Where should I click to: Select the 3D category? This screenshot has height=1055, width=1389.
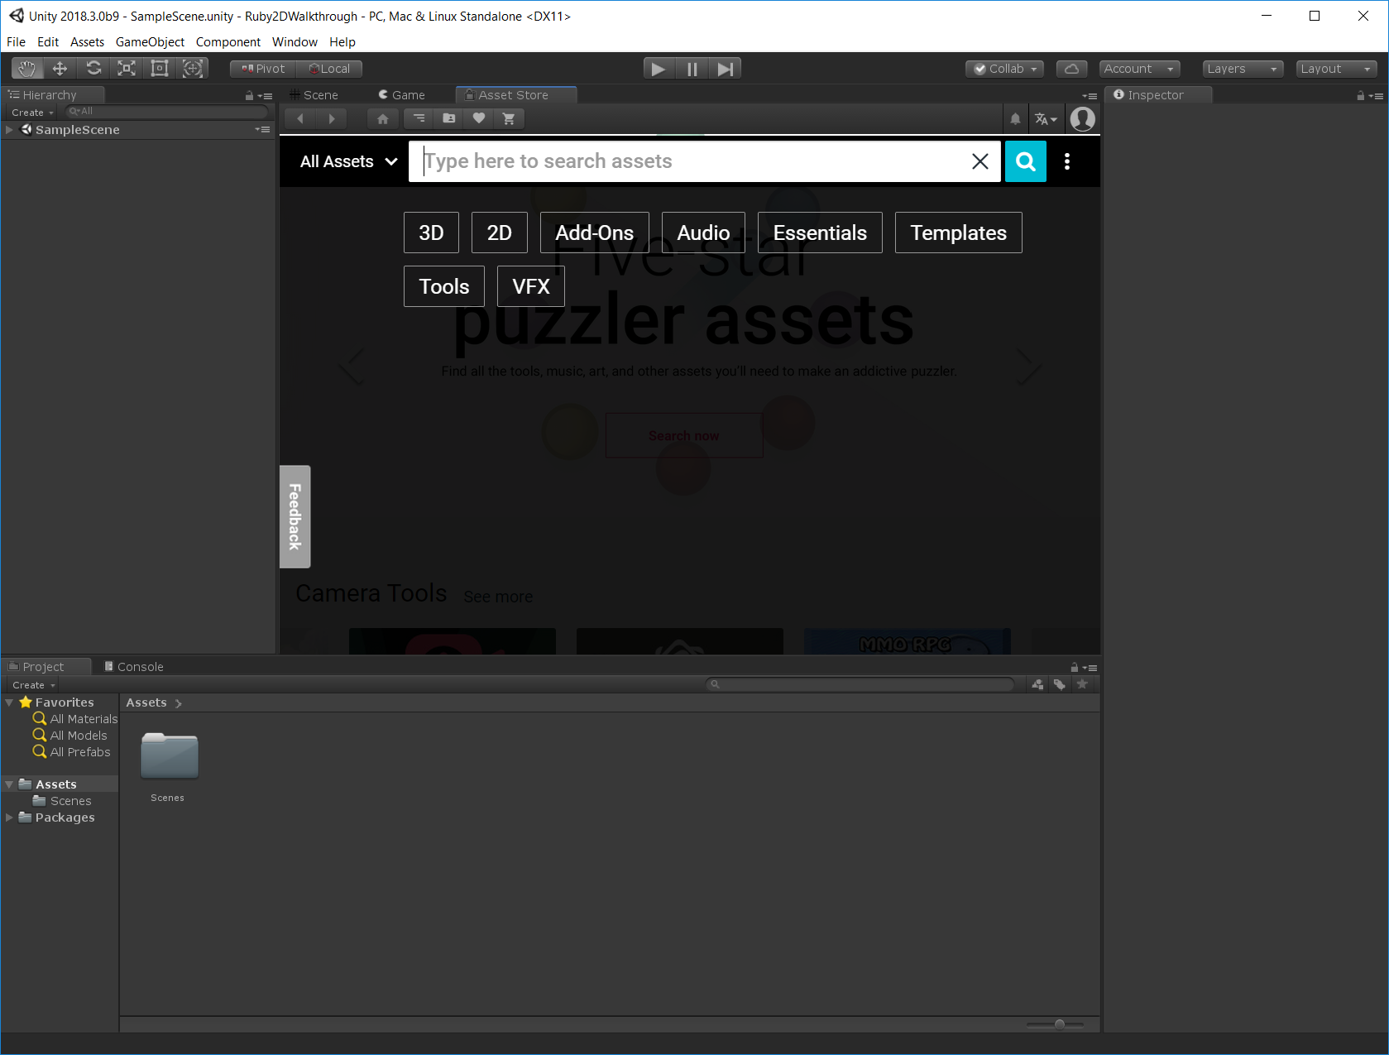coord(431,233)
